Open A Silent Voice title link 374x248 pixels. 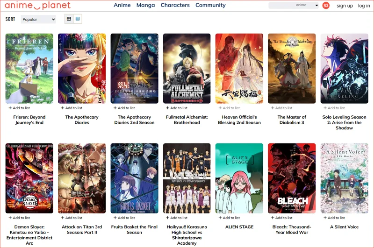click(x=344, y=227)
